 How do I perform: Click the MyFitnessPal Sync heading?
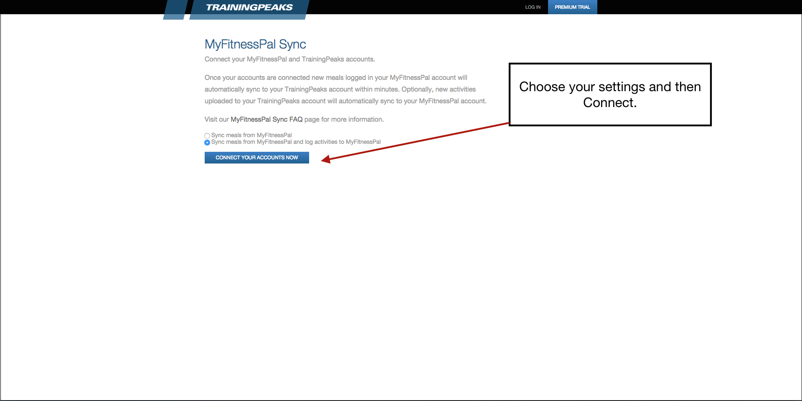click(x=255, y=44)
